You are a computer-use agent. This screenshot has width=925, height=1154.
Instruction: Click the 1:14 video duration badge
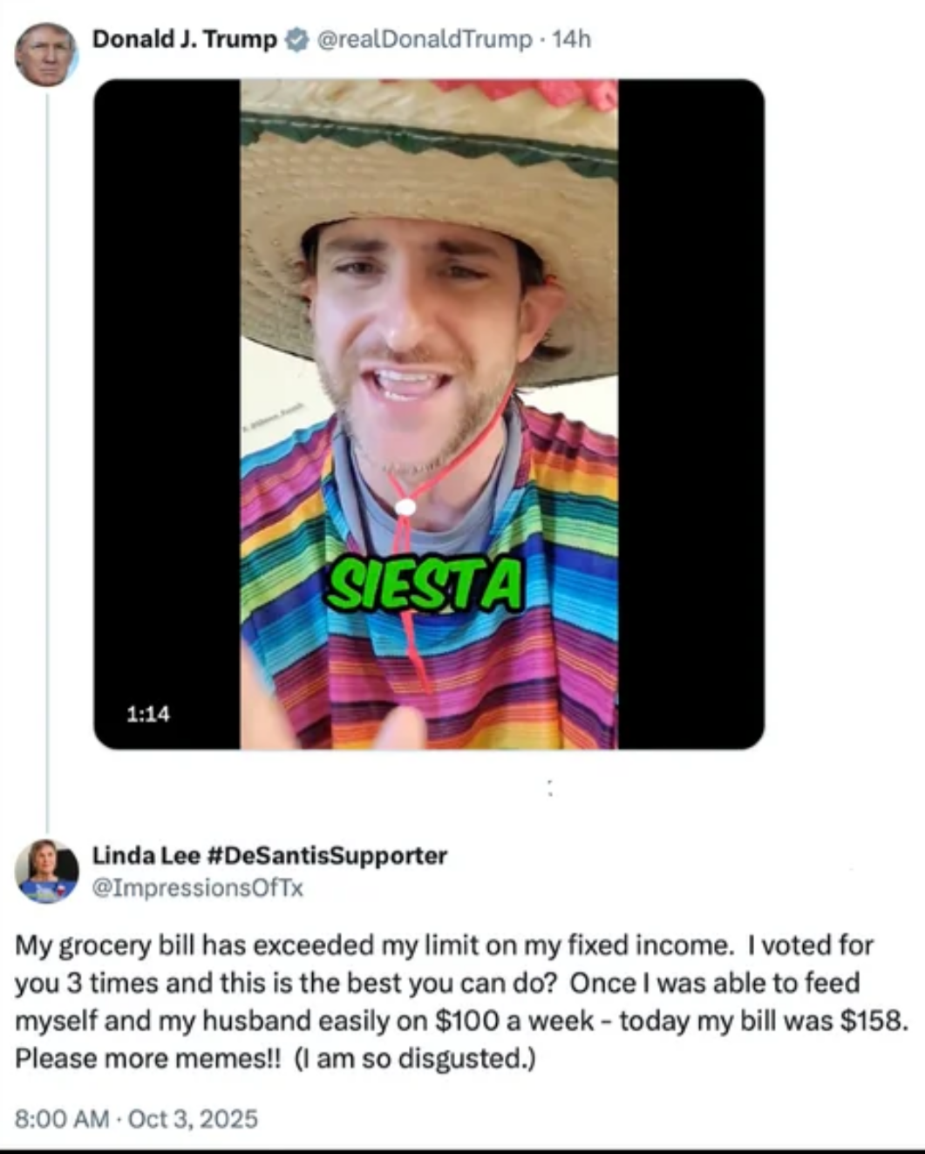[x=148, y=714]
